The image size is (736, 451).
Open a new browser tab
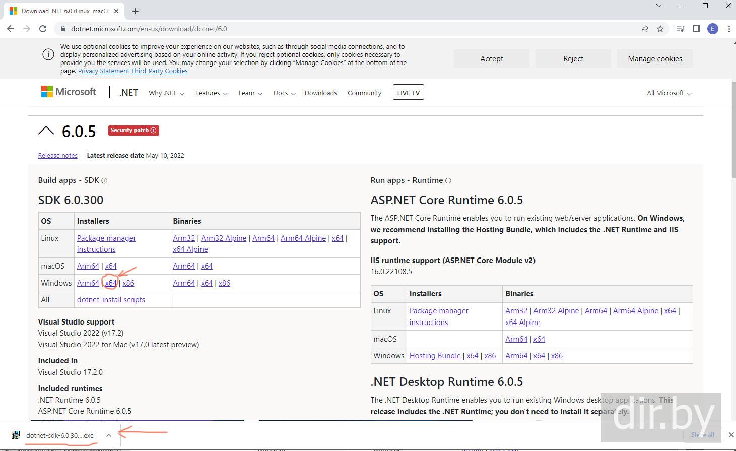point(136,11)
